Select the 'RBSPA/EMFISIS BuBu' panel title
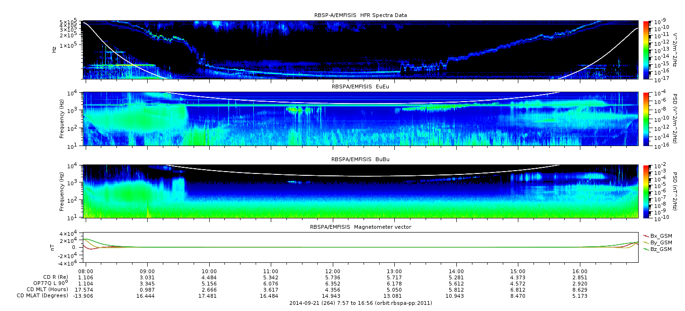The height and width of the screenshot is (311, 685). click(360, 160)
